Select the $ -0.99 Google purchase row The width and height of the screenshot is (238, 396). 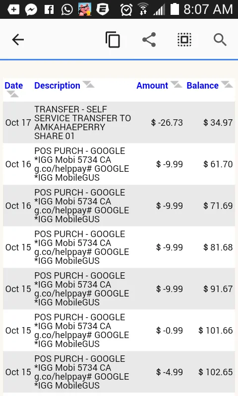pyautogui.click(x=119, y=330)
